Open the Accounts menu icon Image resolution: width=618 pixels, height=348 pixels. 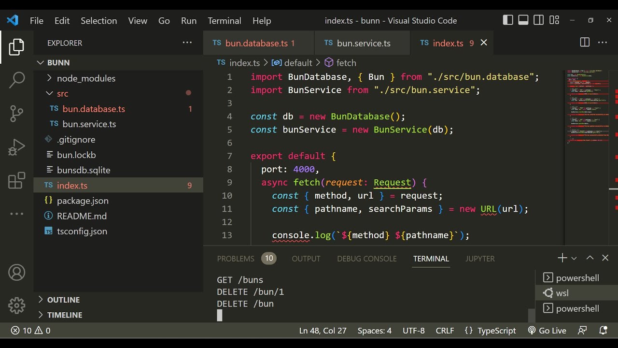coord(16,273)
